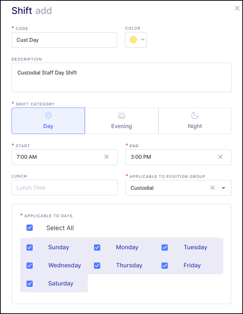Screen dimensions: 243x314
Task: Clear the End time with X icon
Action: [x=220, y=157]
